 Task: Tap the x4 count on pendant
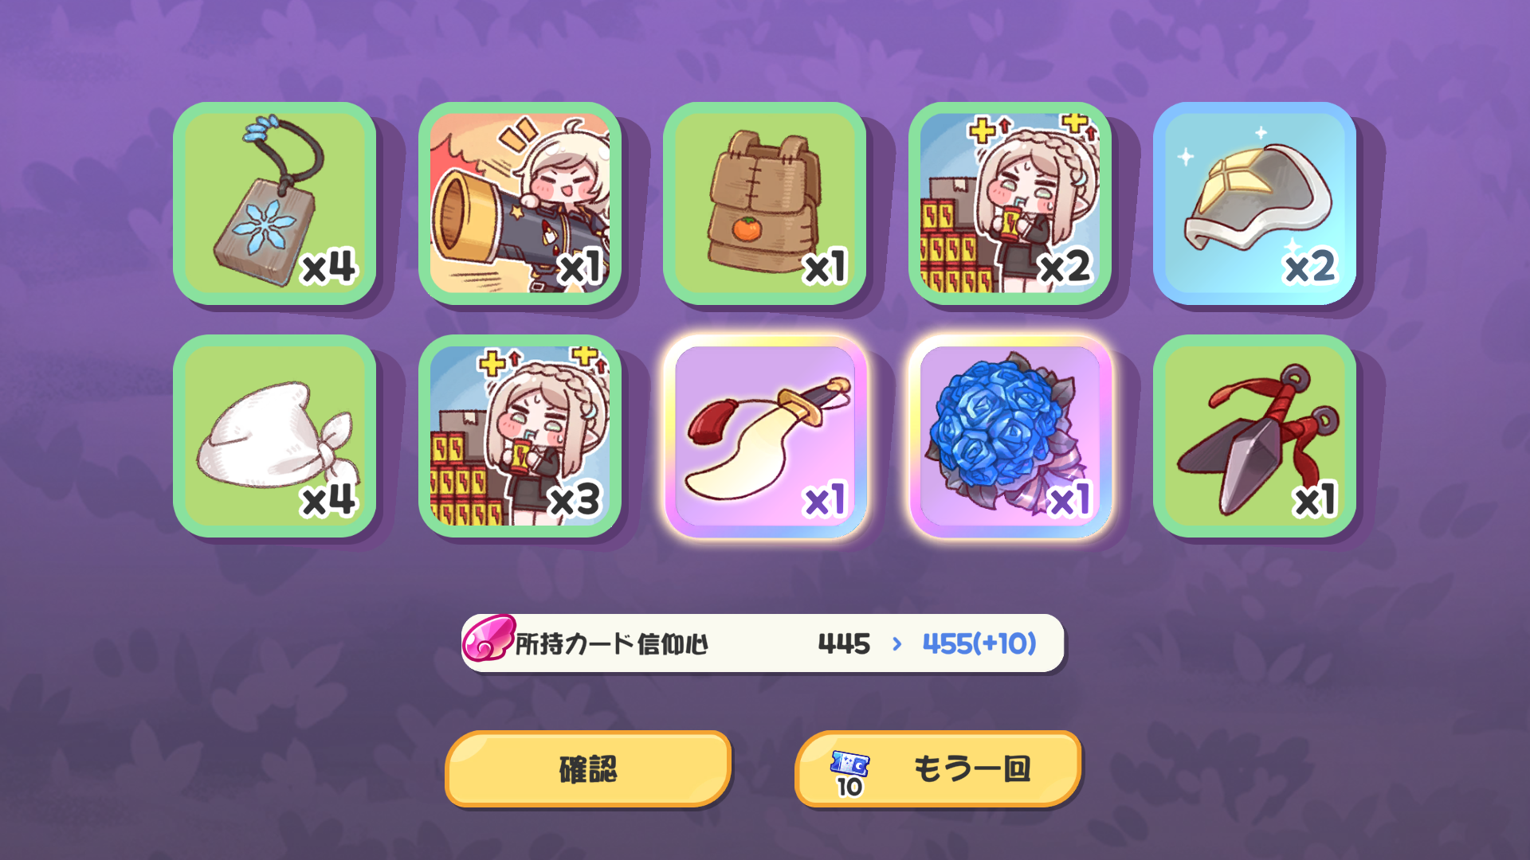pos(328,267)
